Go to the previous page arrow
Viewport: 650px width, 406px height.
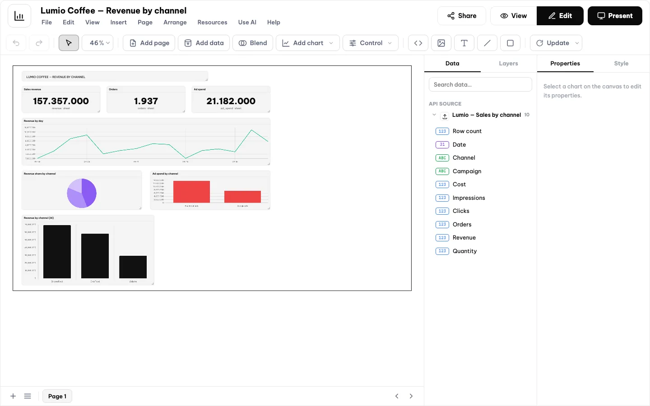point(397,396)
